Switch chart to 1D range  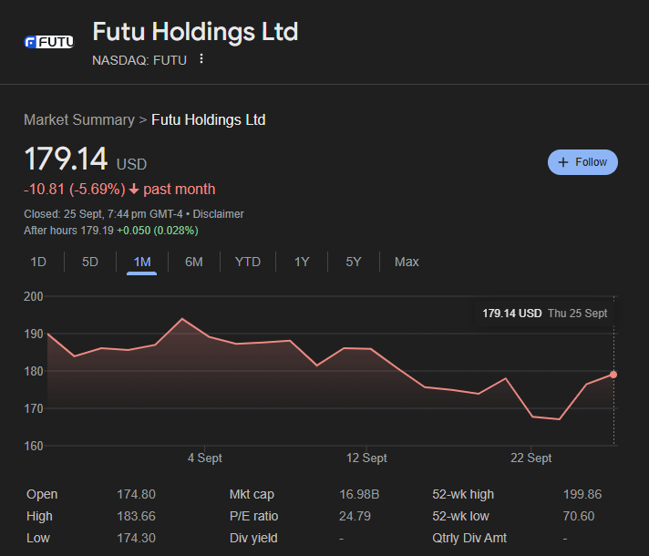[38, 263]
